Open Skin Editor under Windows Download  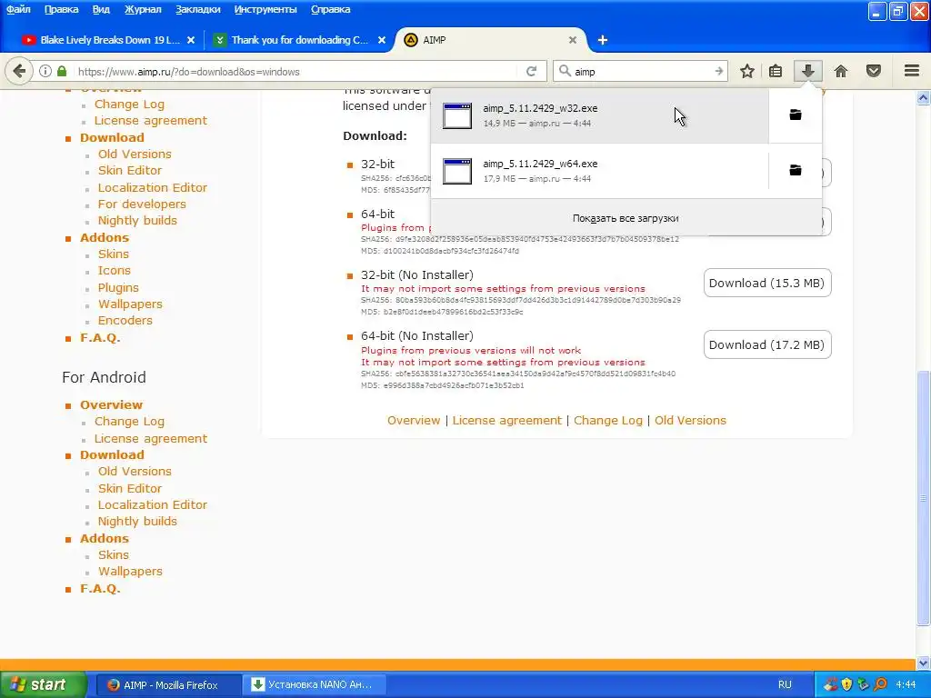click(129, 170)
